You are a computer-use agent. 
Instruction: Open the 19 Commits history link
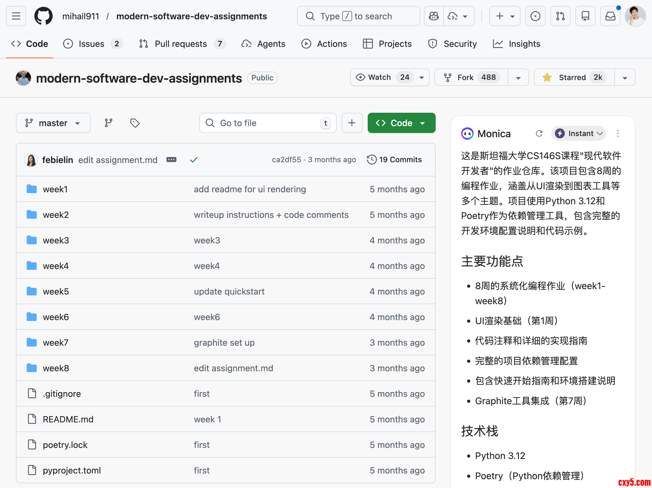pyautogui.click(x=394, y=160)
